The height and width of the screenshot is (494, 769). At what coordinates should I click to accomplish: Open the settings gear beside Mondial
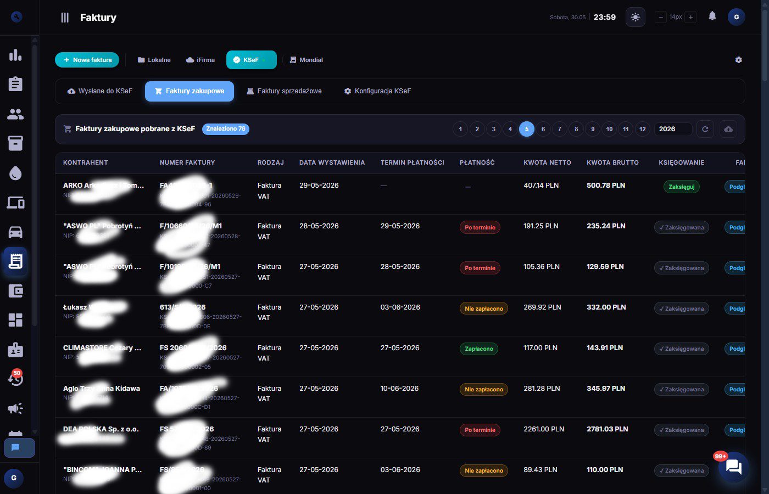[x=738, y=60]
